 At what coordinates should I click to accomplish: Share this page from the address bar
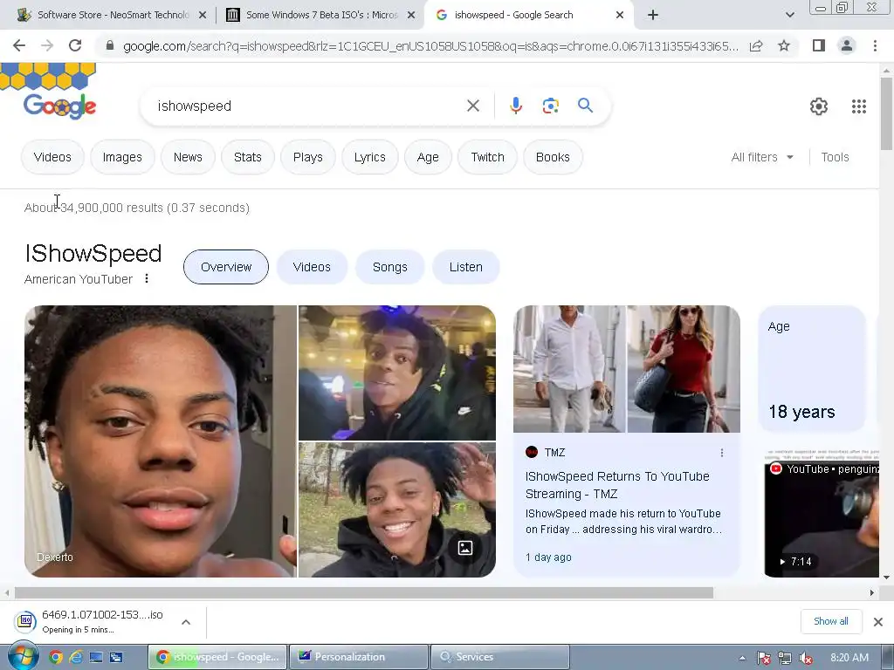756,45
